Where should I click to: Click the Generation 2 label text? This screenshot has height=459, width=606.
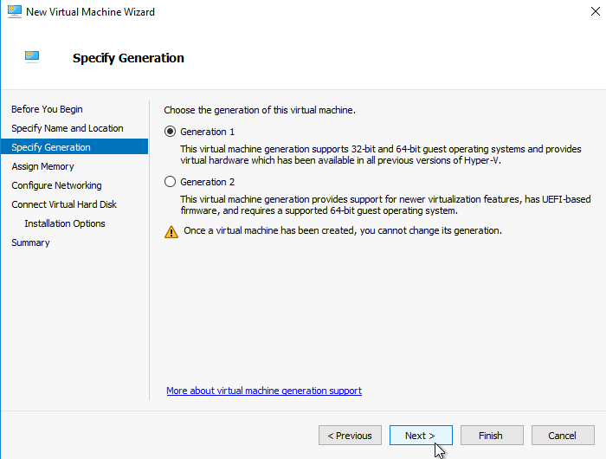click(207, 182)
